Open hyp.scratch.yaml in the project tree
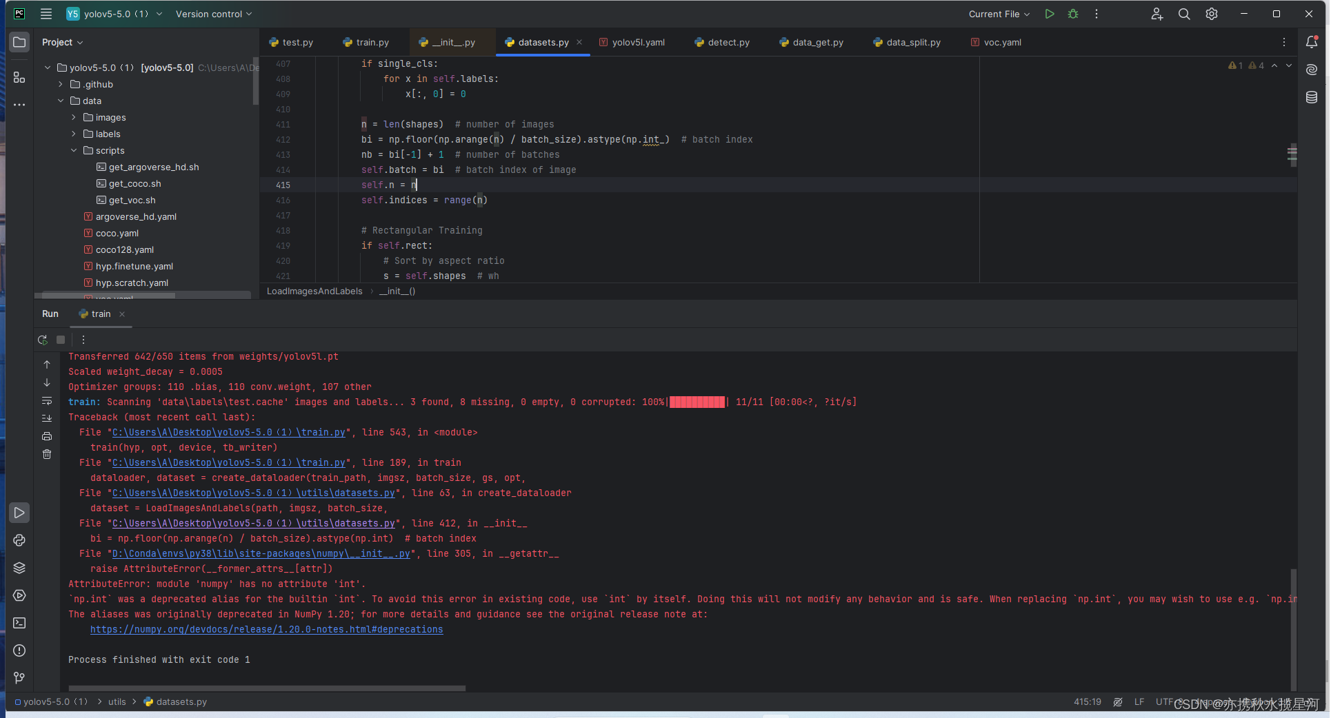This screenshot has width=1331, height=718. [x=132, y=283]
